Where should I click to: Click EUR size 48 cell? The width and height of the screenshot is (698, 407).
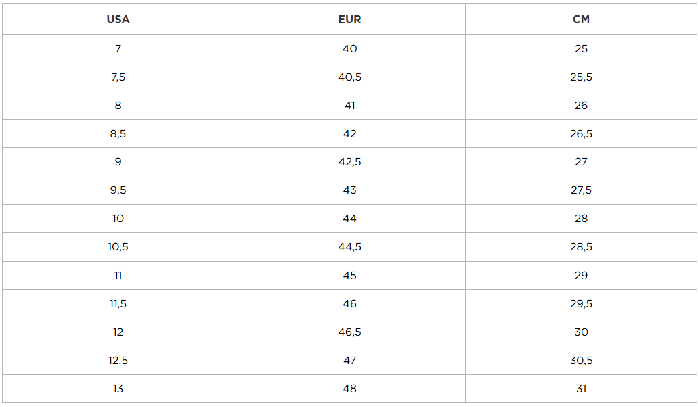point(349,389)
